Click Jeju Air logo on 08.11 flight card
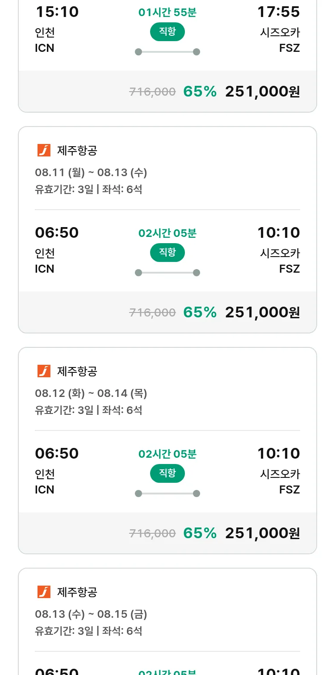The width and height of the screenshot is (335, 675). point(44,150)
